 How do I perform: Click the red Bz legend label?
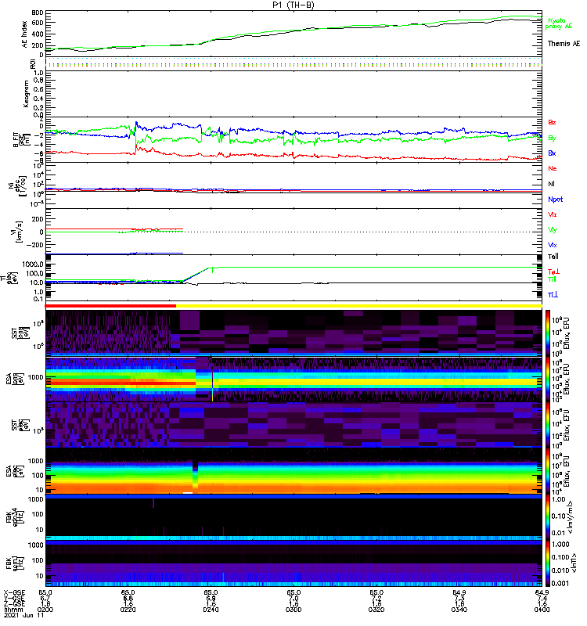[552, 122]
